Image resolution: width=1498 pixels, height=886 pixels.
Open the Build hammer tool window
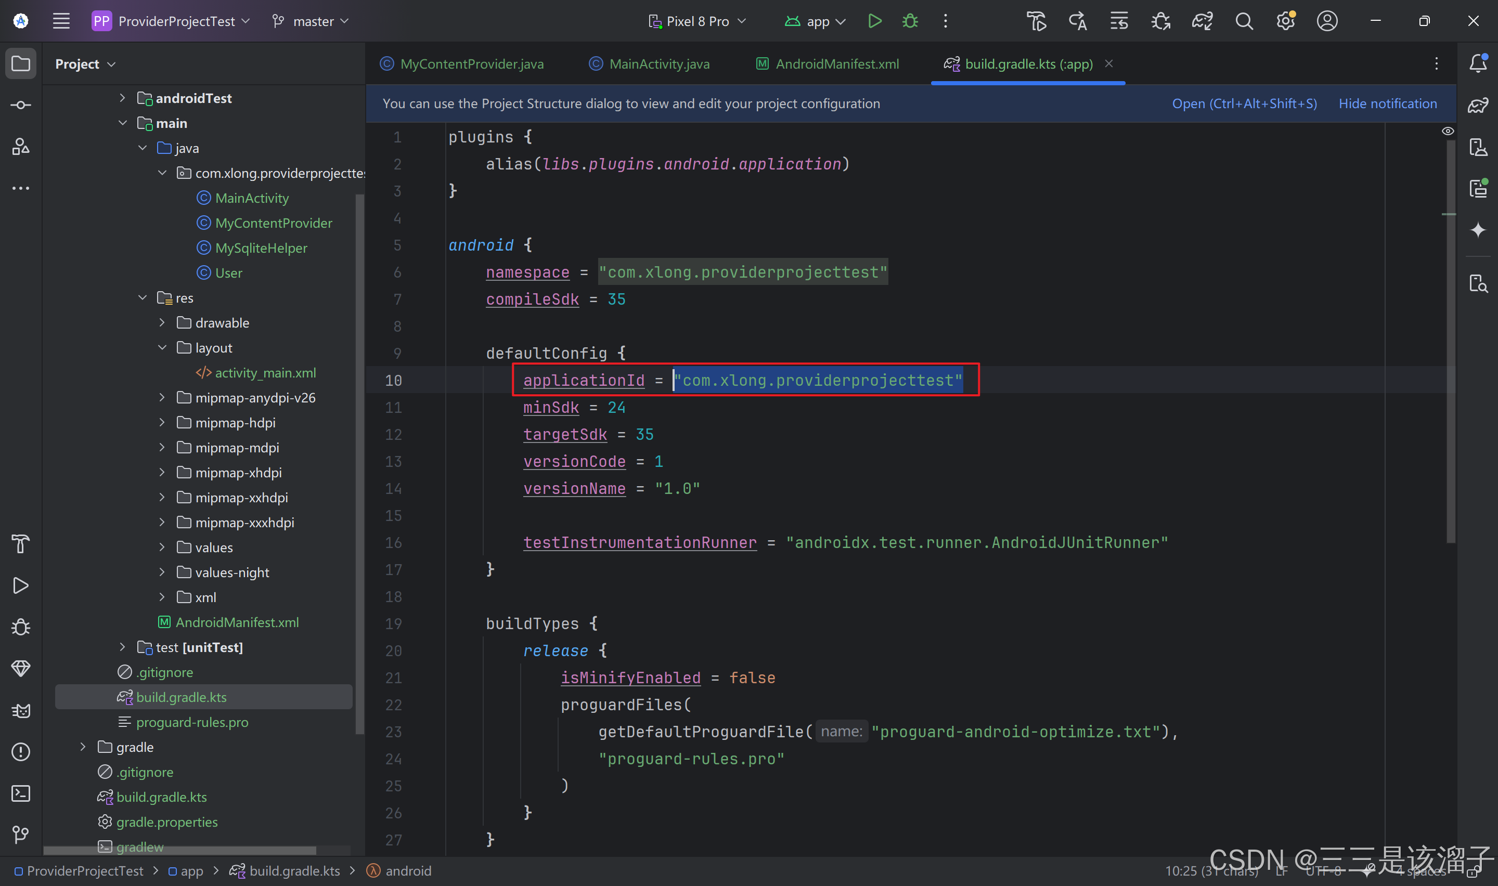coord(21,544)
